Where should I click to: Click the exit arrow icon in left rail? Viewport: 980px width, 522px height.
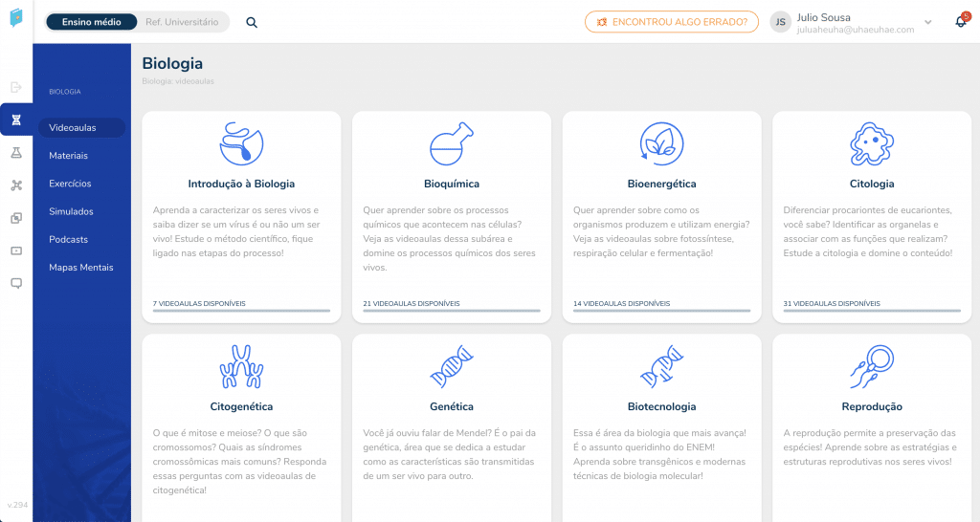click(16, 87)
